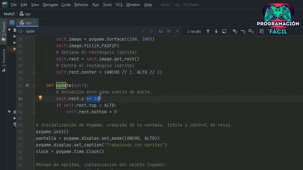The width and height of the screenshot is (303, 170).
Task: Click 'clock = pygame.time.Clock()' line
Action: pyautogui.click(x=70, y=152)
